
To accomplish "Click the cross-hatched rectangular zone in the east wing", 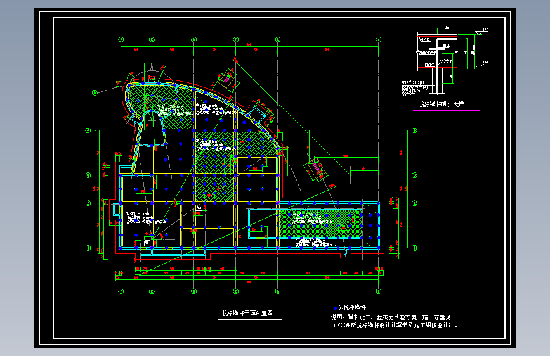I will [x=320, y=223].
